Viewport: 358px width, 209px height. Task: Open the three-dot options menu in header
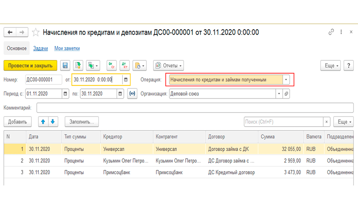coord(341,32)
